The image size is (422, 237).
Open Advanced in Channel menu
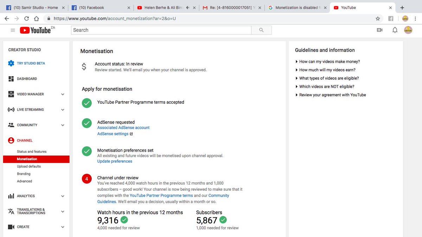click(x=24, y=181)
